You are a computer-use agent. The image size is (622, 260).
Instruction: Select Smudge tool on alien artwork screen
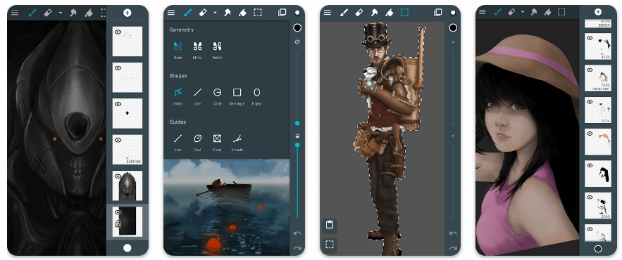pos(73,13)
